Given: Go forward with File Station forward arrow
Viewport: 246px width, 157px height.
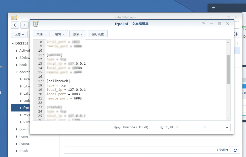Looking at the screenshot, I should [x=24, y=25].
